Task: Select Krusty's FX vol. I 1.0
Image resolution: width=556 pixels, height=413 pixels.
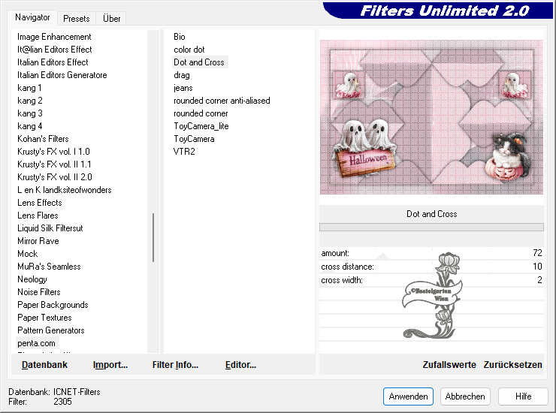Action: pyautogui.click(x=53, y=152)
